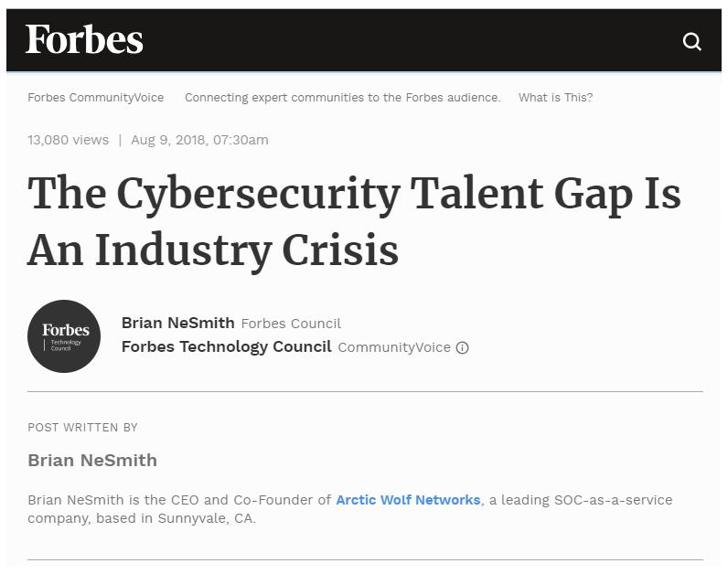
Task: Click second headline line An Industry Crisis
Action: coord(213,250)
